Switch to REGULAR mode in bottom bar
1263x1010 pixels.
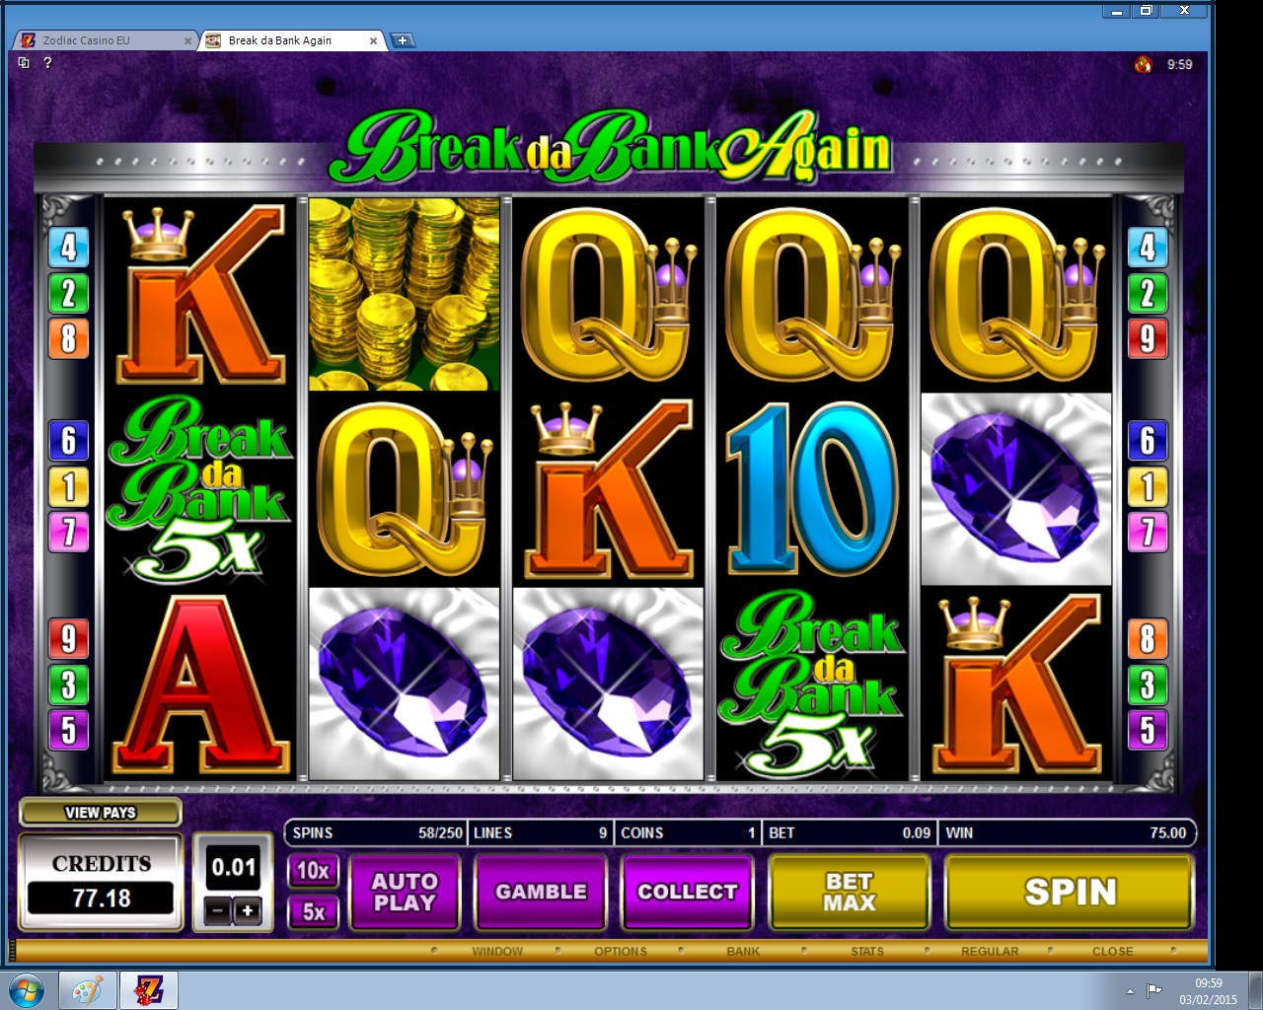point(990,952)
